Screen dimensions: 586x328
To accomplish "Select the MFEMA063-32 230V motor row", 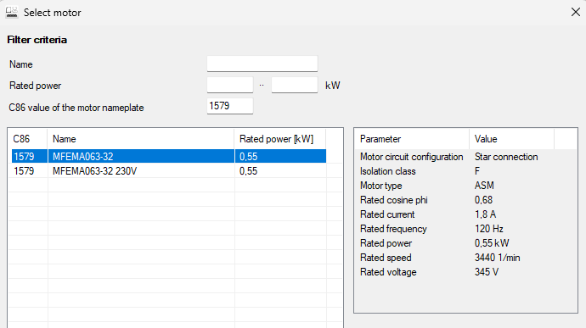I will [x=168, y=171].
